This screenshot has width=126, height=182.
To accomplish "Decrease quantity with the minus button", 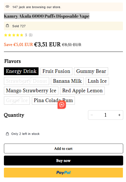I will click(x=92, y=115).
